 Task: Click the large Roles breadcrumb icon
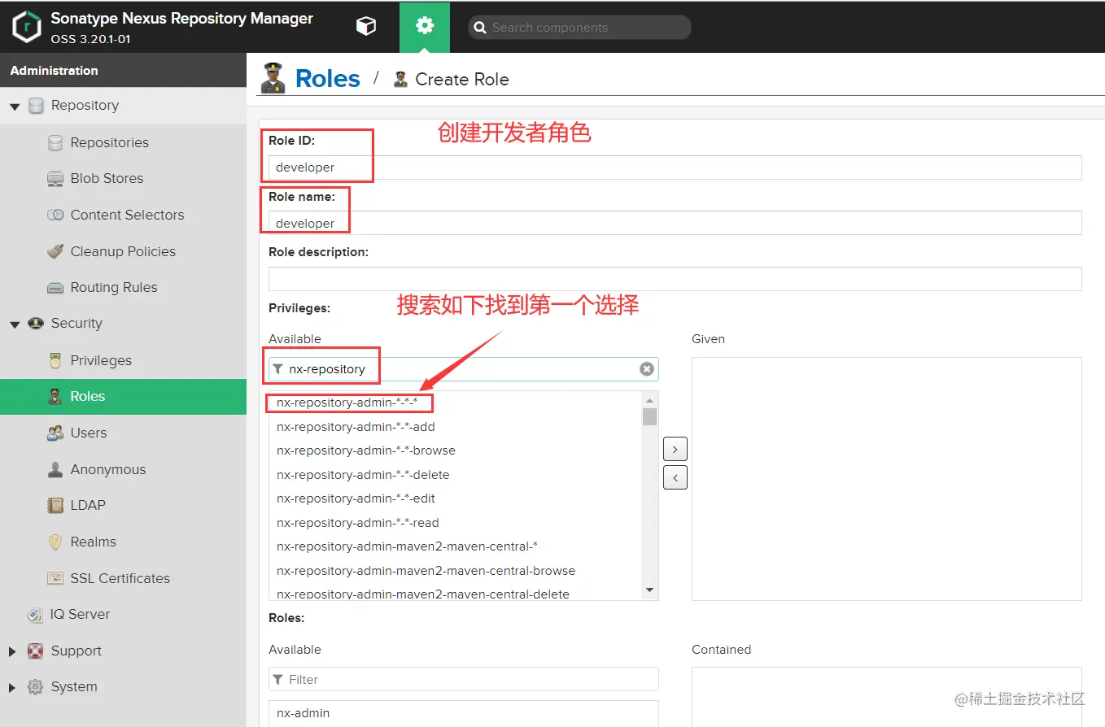(273, 78)
